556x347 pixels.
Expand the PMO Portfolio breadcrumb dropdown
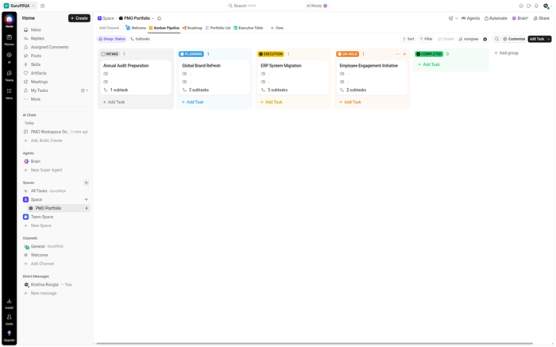pos(153,18)
